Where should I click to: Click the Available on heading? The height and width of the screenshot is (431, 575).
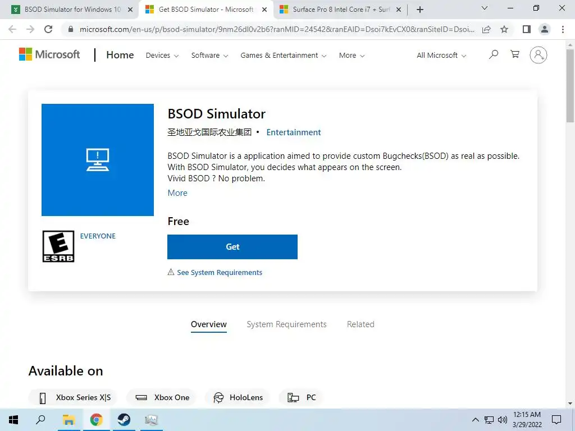pyautogui.click(x=66, y=371)
